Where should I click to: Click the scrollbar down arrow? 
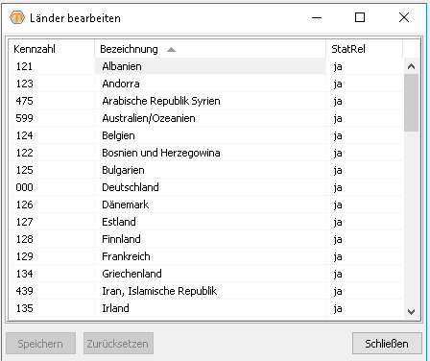pyautogui.click(x=411, y=311)
